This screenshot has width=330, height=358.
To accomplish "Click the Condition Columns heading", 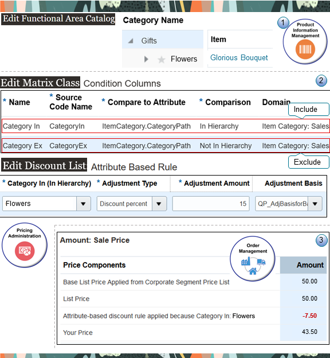I will 122,84.
